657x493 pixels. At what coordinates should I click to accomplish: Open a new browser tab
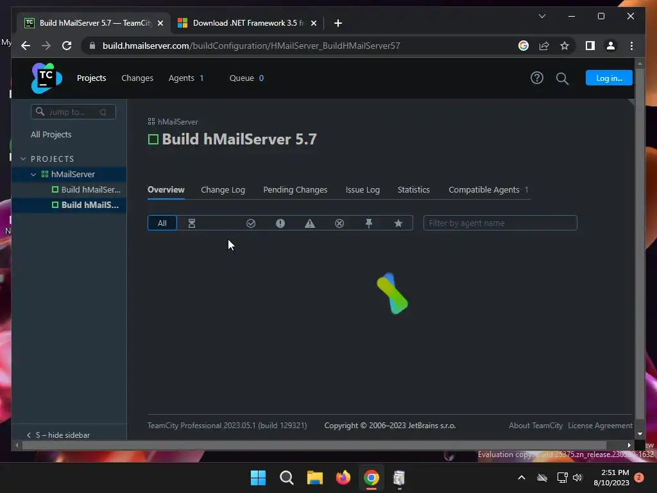338,23
